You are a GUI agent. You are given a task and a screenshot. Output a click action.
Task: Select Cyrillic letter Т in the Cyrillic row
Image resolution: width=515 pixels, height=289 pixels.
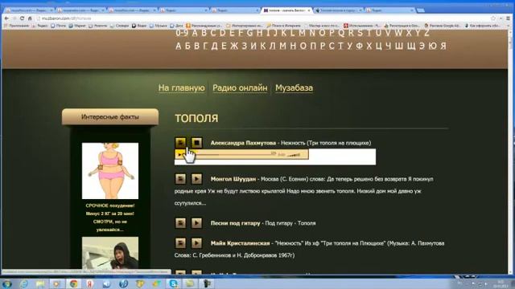point(340,46)
